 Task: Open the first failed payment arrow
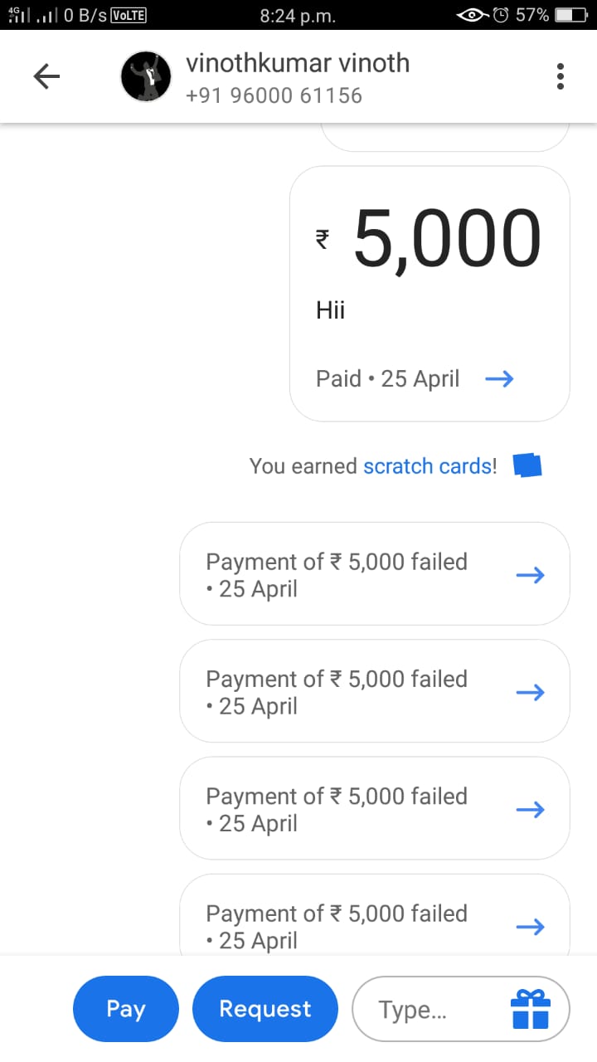pyautogui.click(x=530, y=574)
